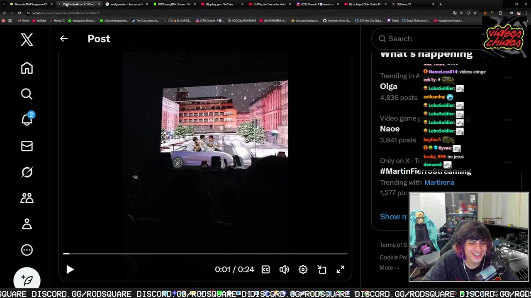This screenshot has width=531, height=298.
Task: Open a new browser tab
Action: (441, 4)
